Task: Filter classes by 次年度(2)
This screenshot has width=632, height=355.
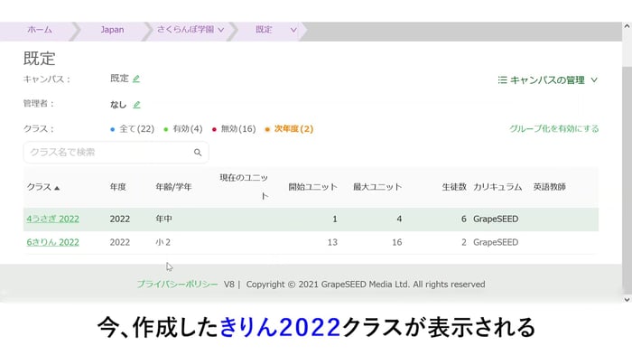Action: pyautogui.click(x=289, y=128)
